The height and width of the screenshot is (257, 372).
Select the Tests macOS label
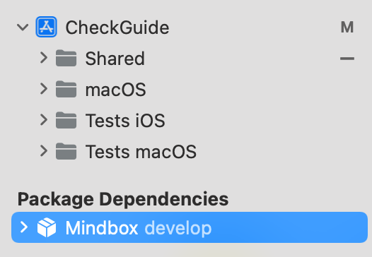[x=141, y=152]
